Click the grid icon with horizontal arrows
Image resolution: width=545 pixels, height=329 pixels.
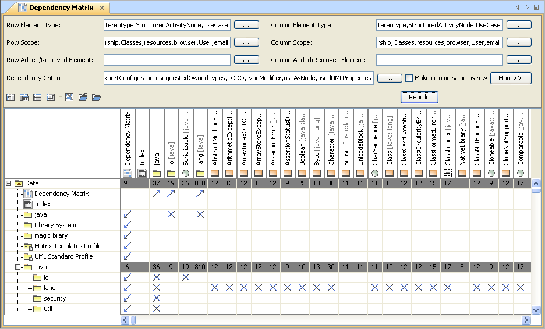[x=38, y=97]
